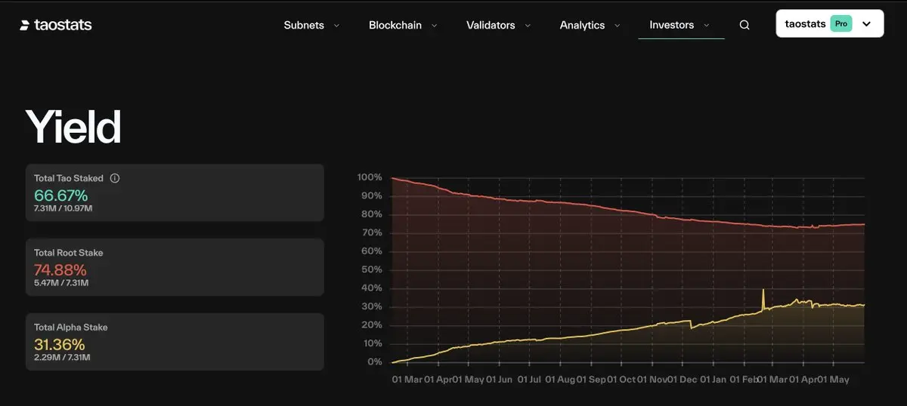Viewport: 907px width, 406px height.
Task: Open the taostats Pro account dropdown
Action: pyautogui.click(x=830, y=23)
